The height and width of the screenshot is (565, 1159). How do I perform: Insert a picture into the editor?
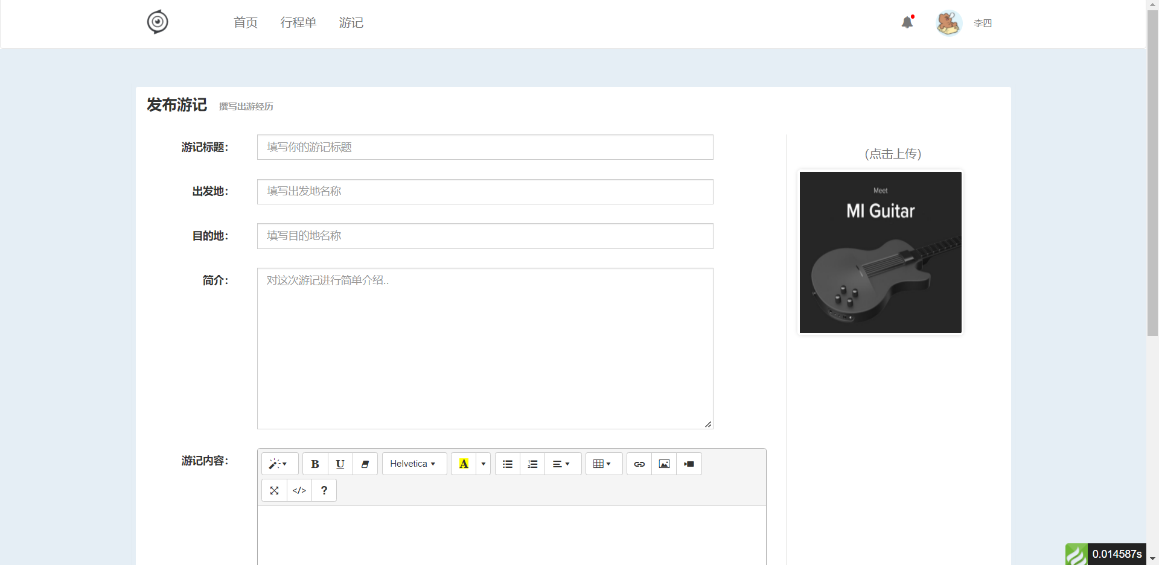point(664,464)
